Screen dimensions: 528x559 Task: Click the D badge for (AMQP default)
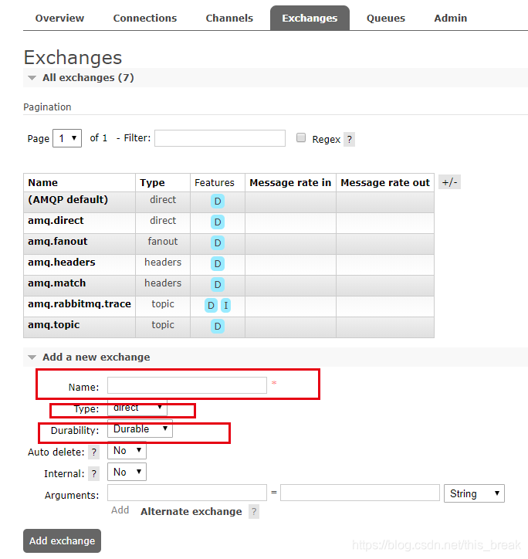(x=218, y=202)
